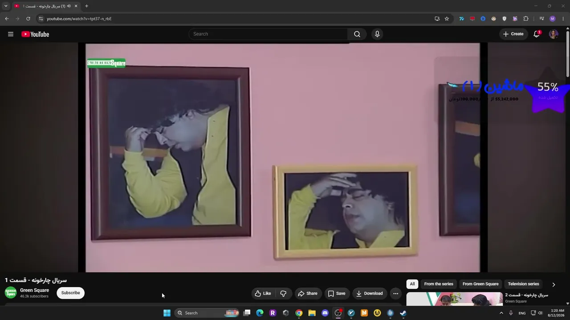Close the YouTube browser tab
The height and width of the screenshot is (320, 570).
point(76,6)
